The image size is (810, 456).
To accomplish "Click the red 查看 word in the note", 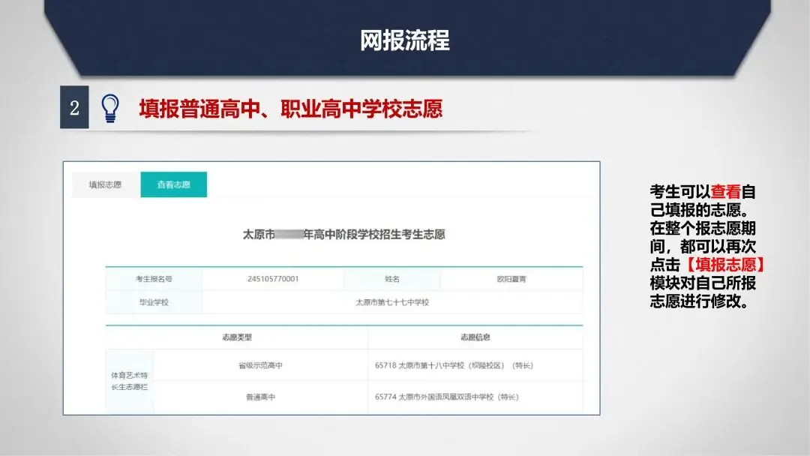I will tap(725, 191).
